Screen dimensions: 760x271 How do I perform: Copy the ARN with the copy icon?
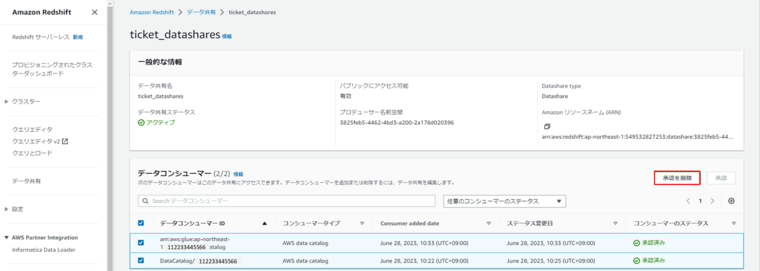click(547, 127)
